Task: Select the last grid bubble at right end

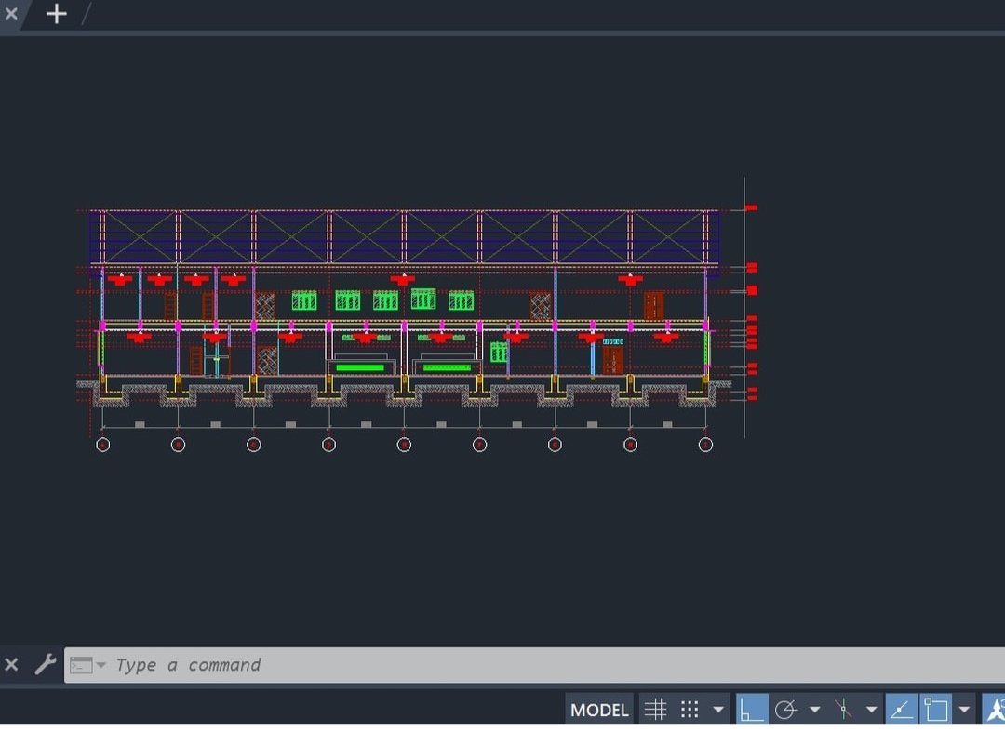Action: (705, 445)
